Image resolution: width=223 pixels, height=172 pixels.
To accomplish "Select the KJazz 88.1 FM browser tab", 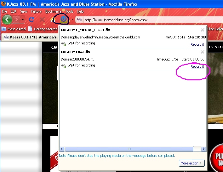I will [31, 37].
